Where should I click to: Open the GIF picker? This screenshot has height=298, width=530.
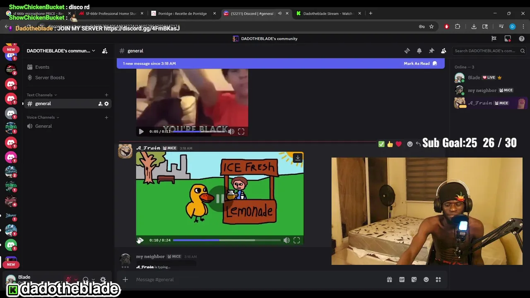[402, 279]
